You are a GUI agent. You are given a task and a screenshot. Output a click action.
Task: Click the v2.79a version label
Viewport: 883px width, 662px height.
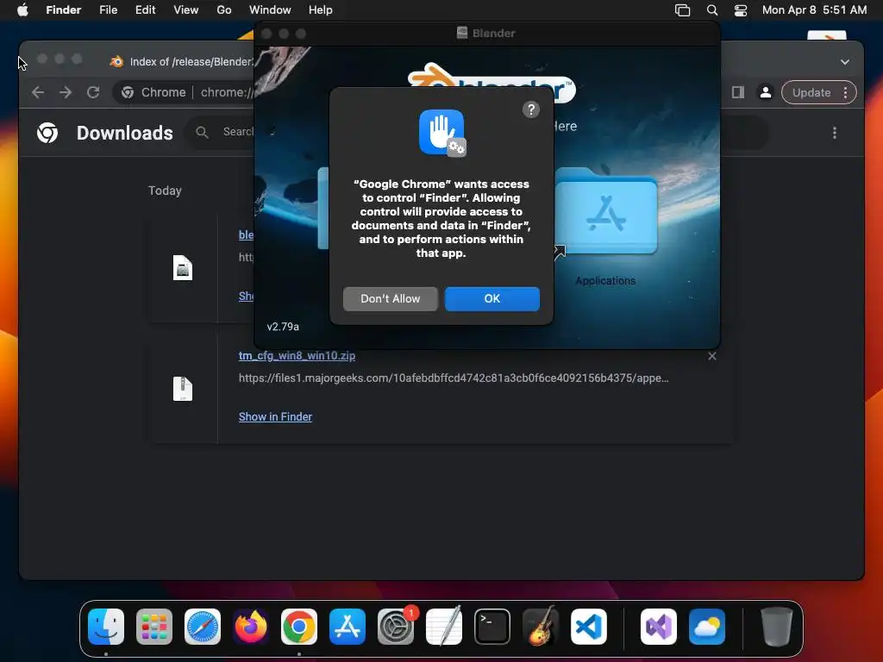[283, 327]
